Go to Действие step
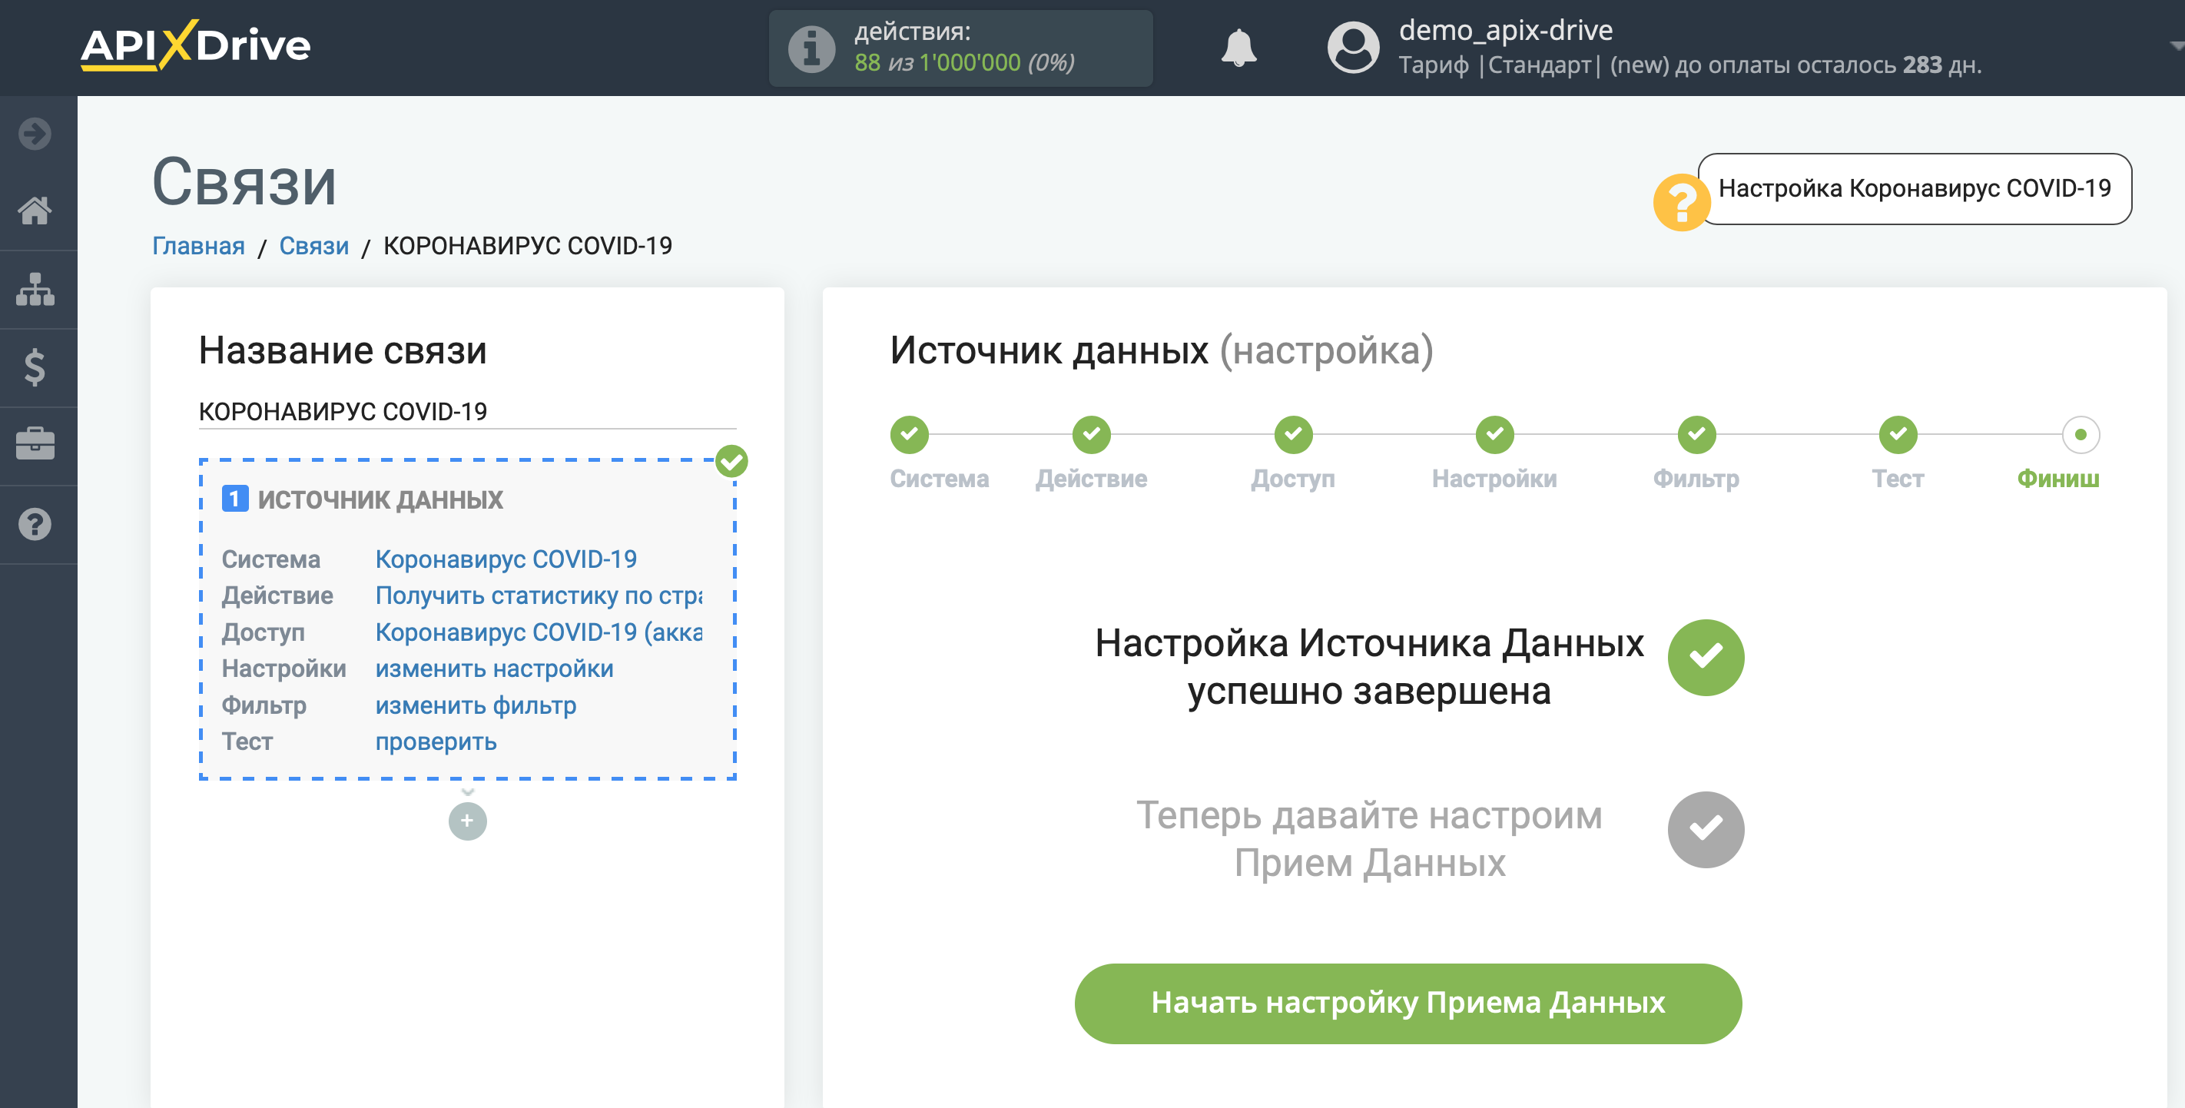 (1092, 434)
